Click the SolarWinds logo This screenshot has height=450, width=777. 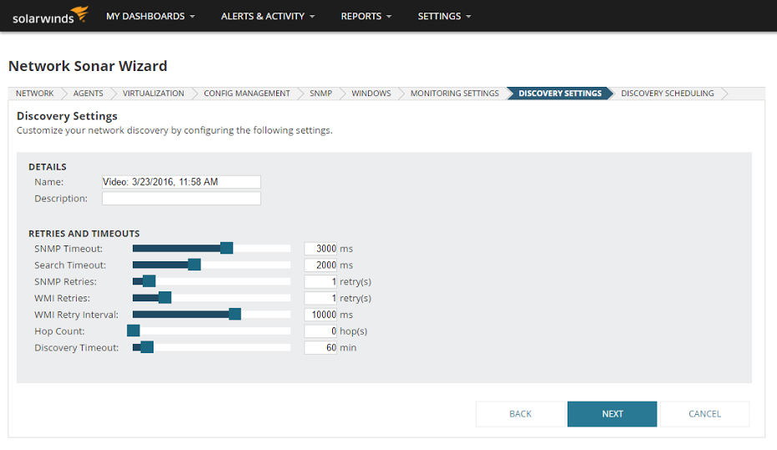(x=50, y=15)
